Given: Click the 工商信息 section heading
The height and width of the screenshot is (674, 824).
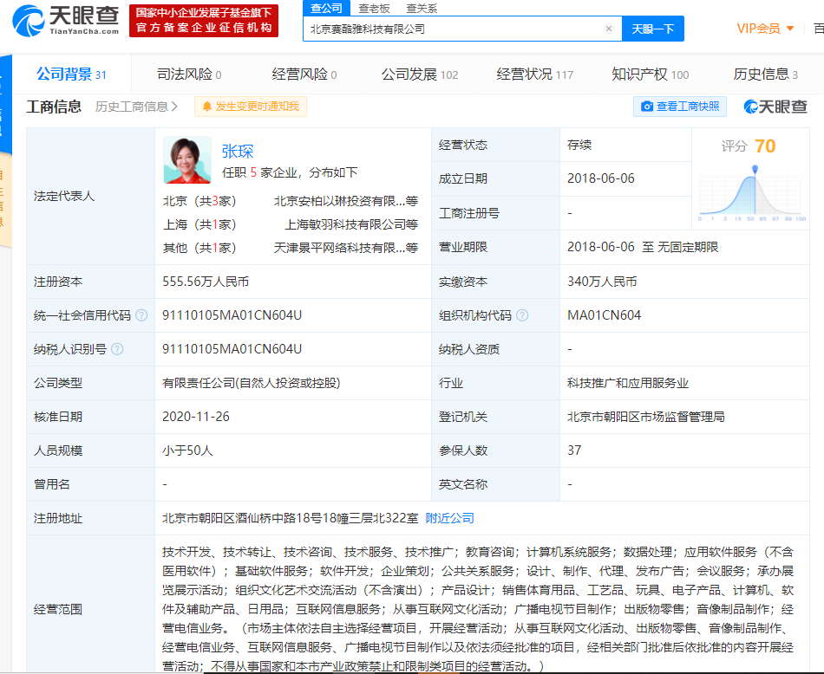Looking at the screenshot, I should click(54, 107).
